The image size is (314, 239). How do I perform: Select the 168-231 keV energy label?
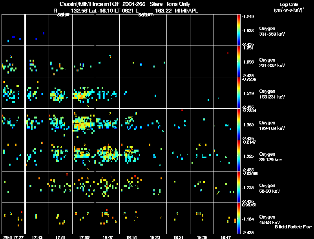click(272, 97)
